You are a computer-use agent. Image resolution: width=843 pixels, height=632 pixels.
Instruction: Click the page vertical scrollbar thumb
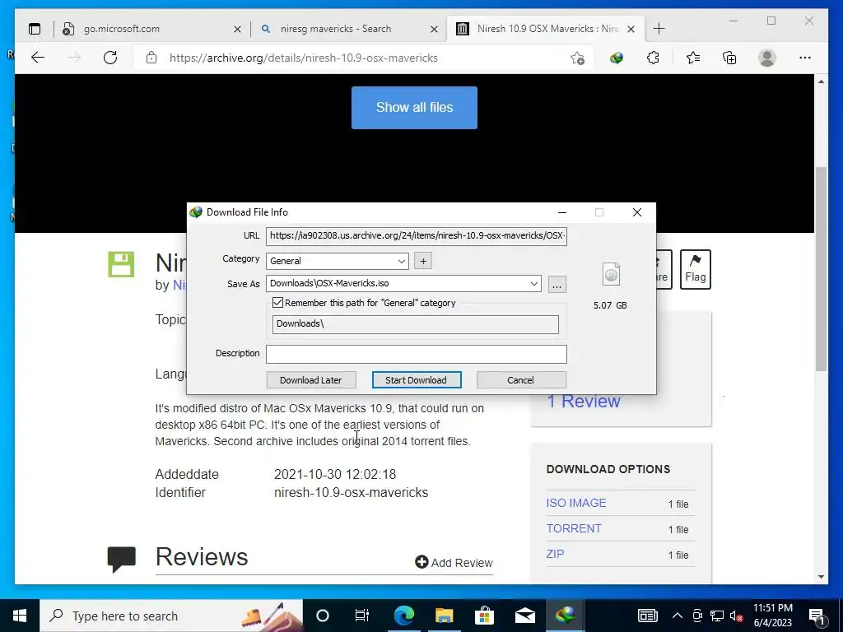[x=821, y=269]
